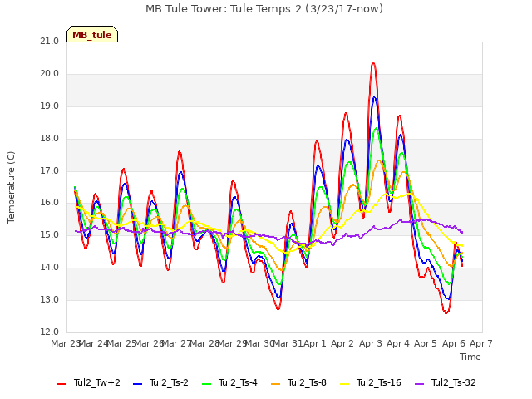
Task: Click the purple Tul2_Ts-32 legend swatch
Action: click(x=419, y=383)
